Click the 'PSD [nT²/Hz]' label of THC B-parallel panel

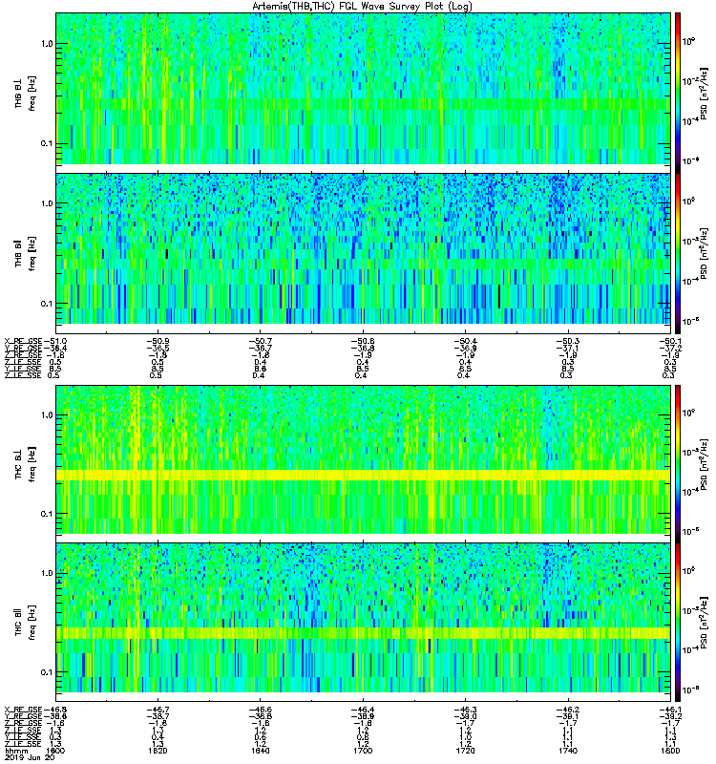click(705, 623)
